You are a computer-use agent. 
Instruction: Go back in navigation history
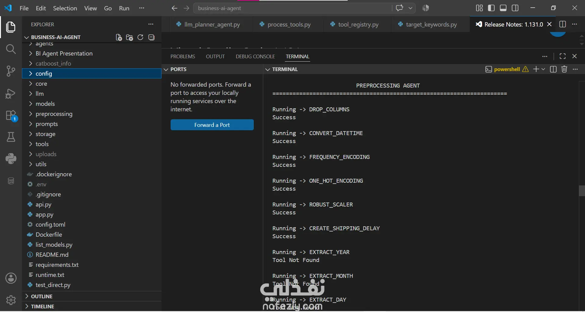(174, 8)
